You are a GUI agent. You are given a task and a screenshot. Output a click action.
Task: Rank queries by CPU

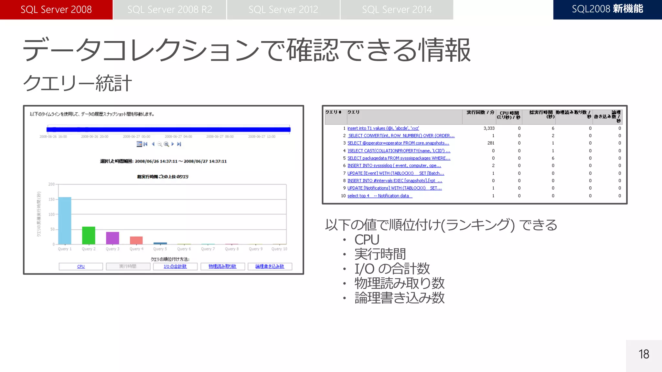[81, 266]
